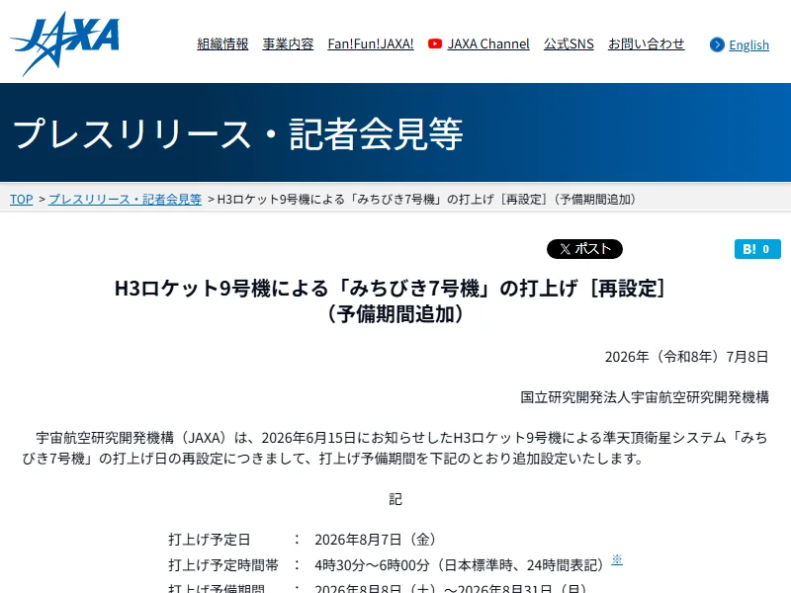Click the launch date 2026年8月7日（金）
This screenshot has width=791, height=593.
click(375, 540)
